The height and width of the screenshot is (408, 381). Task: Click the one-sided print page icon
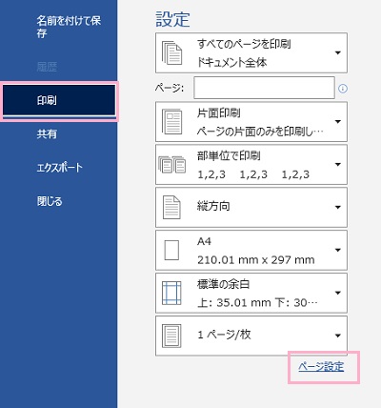pos(171,122)
